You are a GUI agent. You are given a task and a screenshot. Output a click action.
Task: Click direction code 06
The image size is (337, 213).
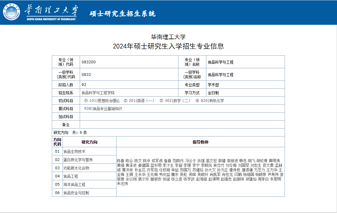[x=57, y=192]
